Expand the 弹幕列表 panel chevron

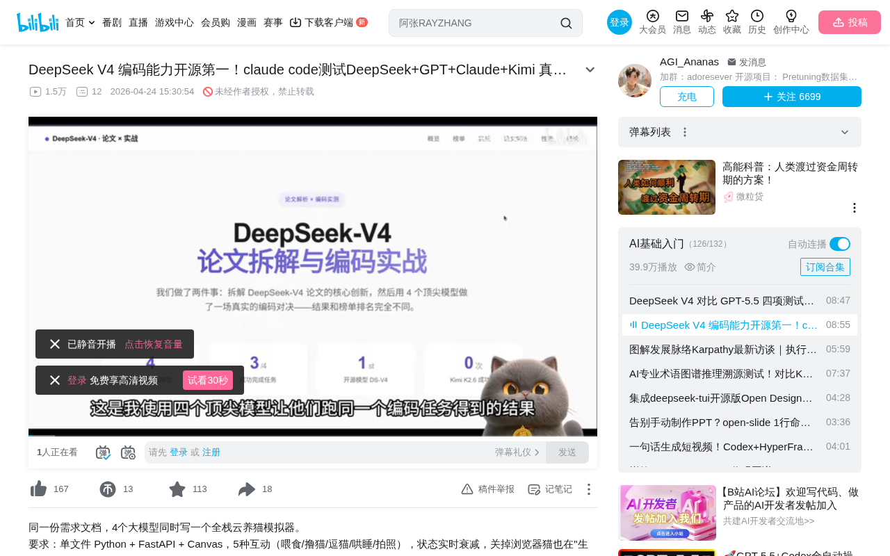pos(845,132)
